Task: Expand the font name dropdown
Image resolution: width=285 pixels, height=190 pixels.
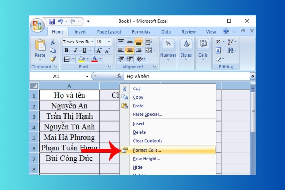Action: click(92, 42)
